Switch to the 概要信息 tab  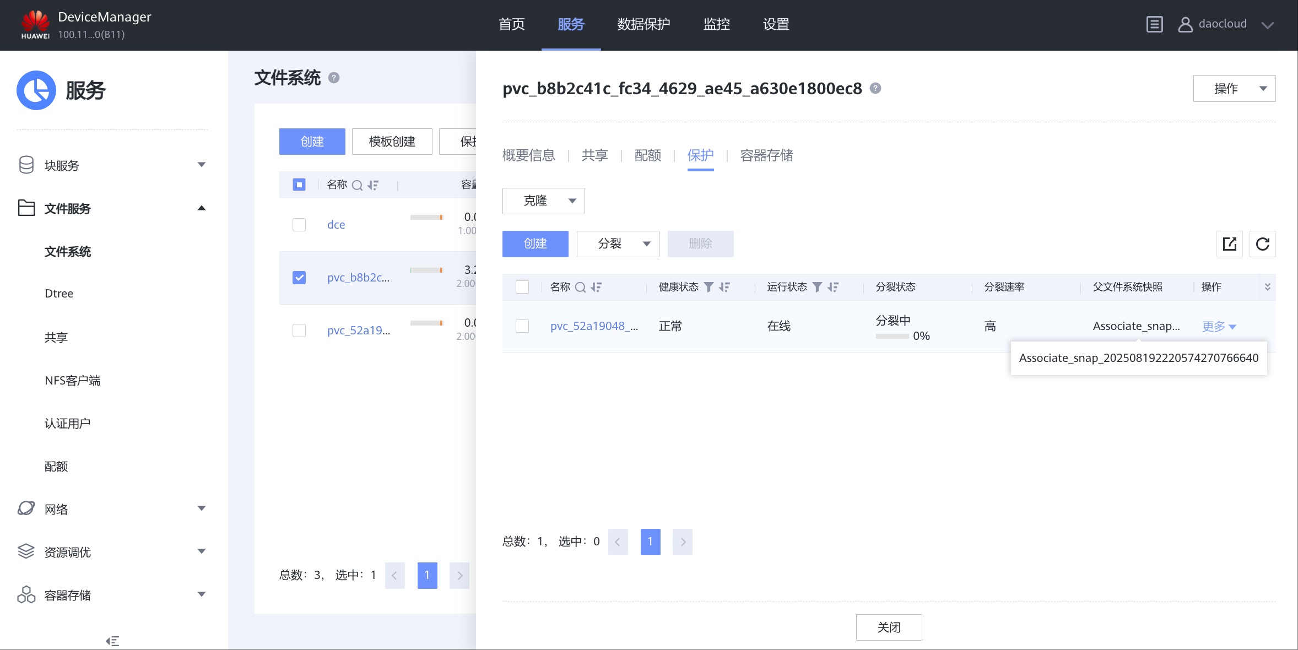[x=528, y=156]
